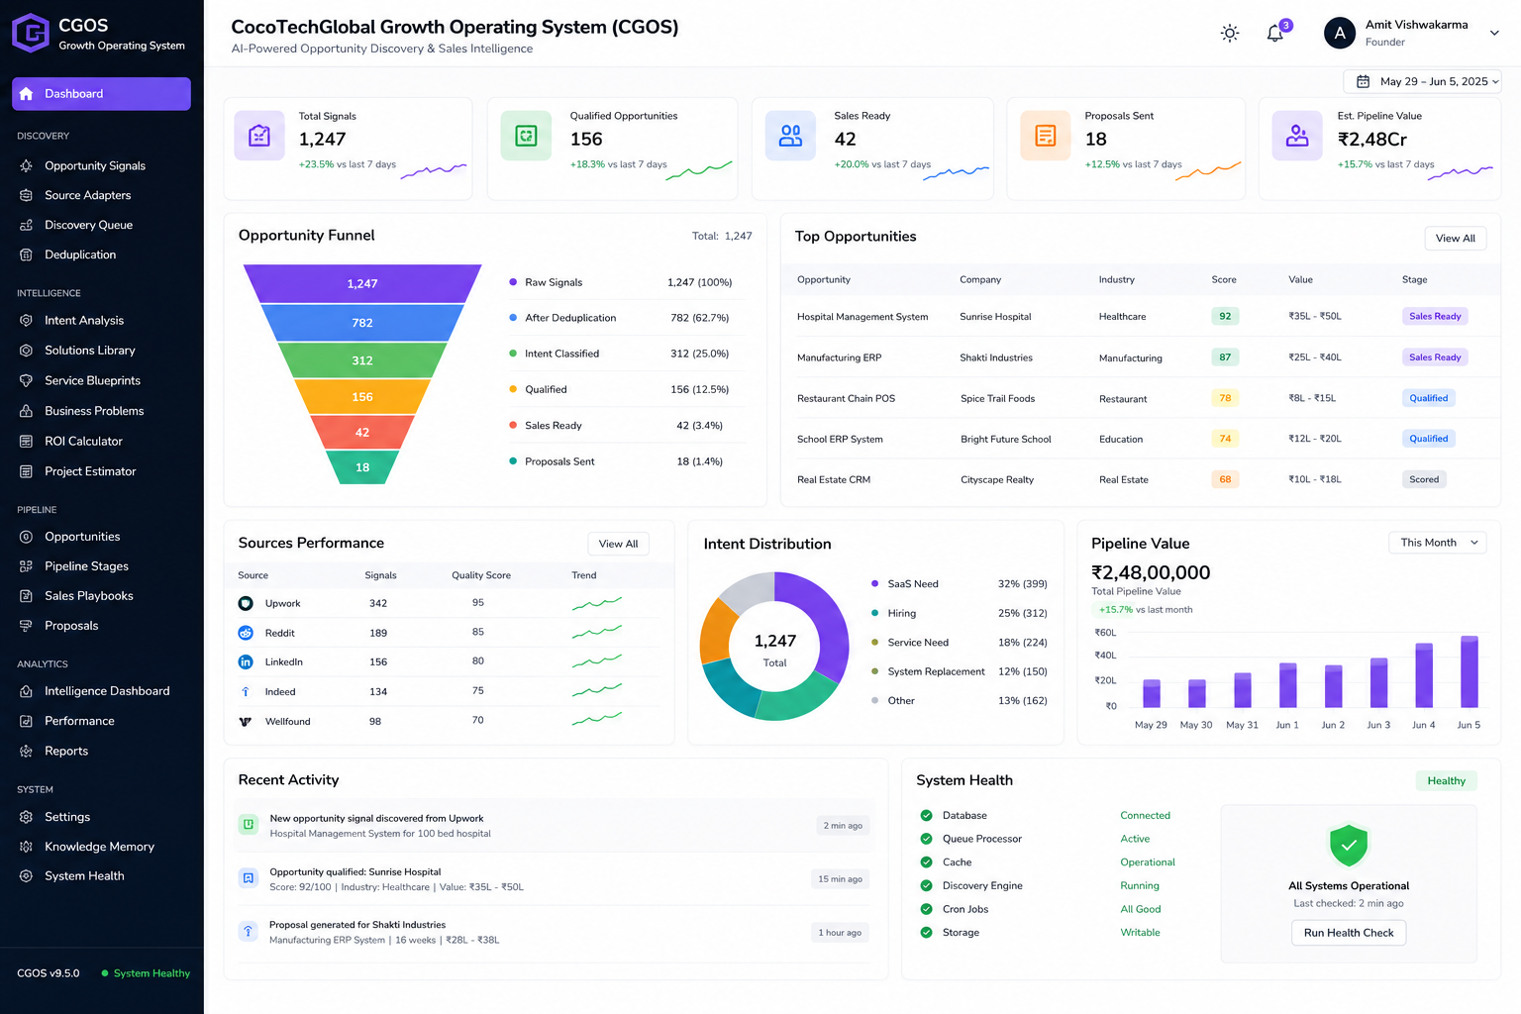Click the calendar icon in date range

(x=1363, y=81)
